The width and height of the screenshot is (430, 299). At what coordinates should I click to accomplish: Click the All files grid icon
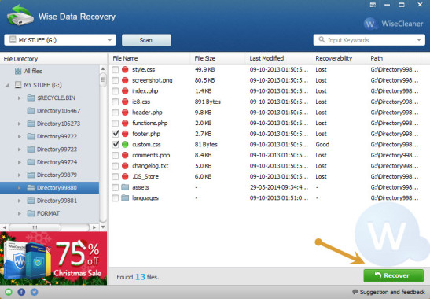[x=18, y=71]
